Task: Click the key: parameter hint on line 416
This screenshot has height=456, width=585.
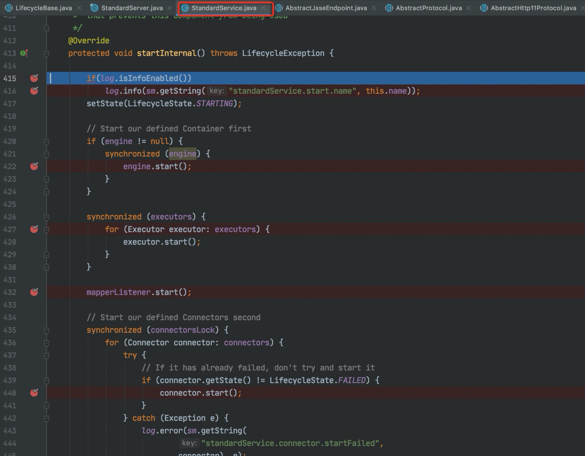Action: pyautogui.click(x=217, y=91)
